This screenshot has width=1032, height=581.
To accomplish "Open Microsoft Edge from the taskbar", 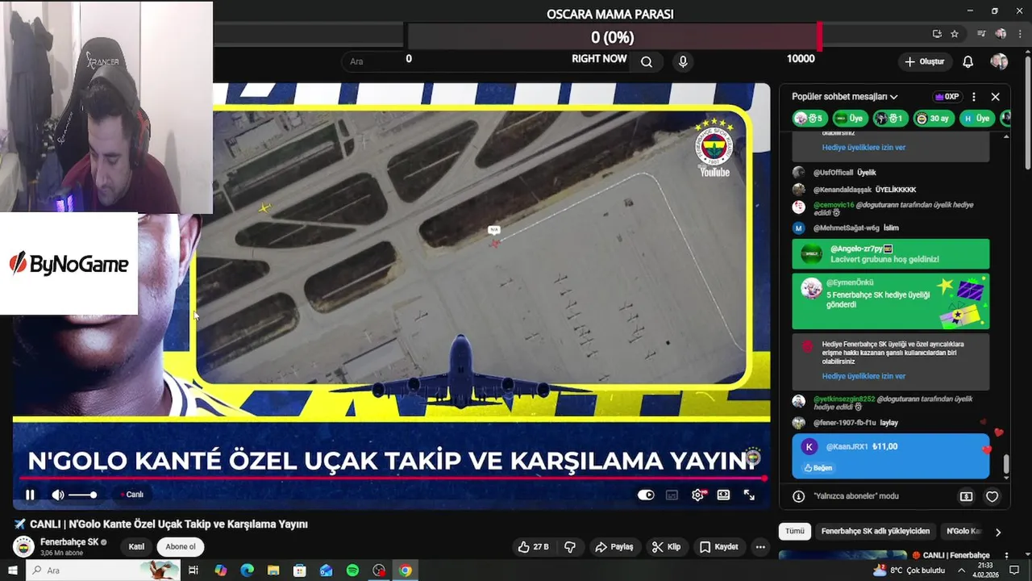I will tap(247, 571).
